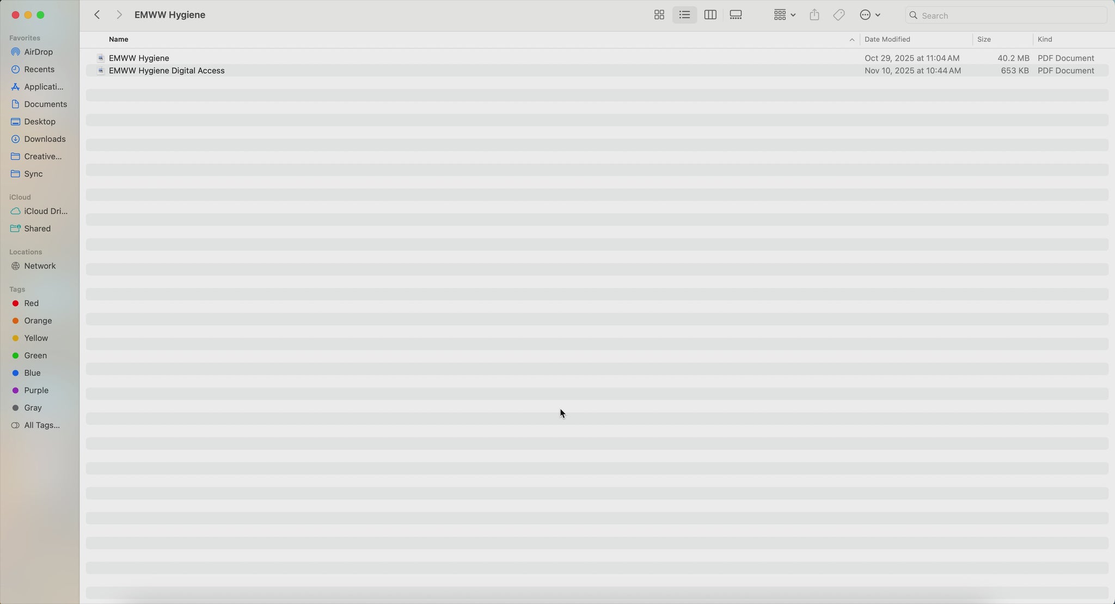Click the Share toolbar icon

click(814, 15)
